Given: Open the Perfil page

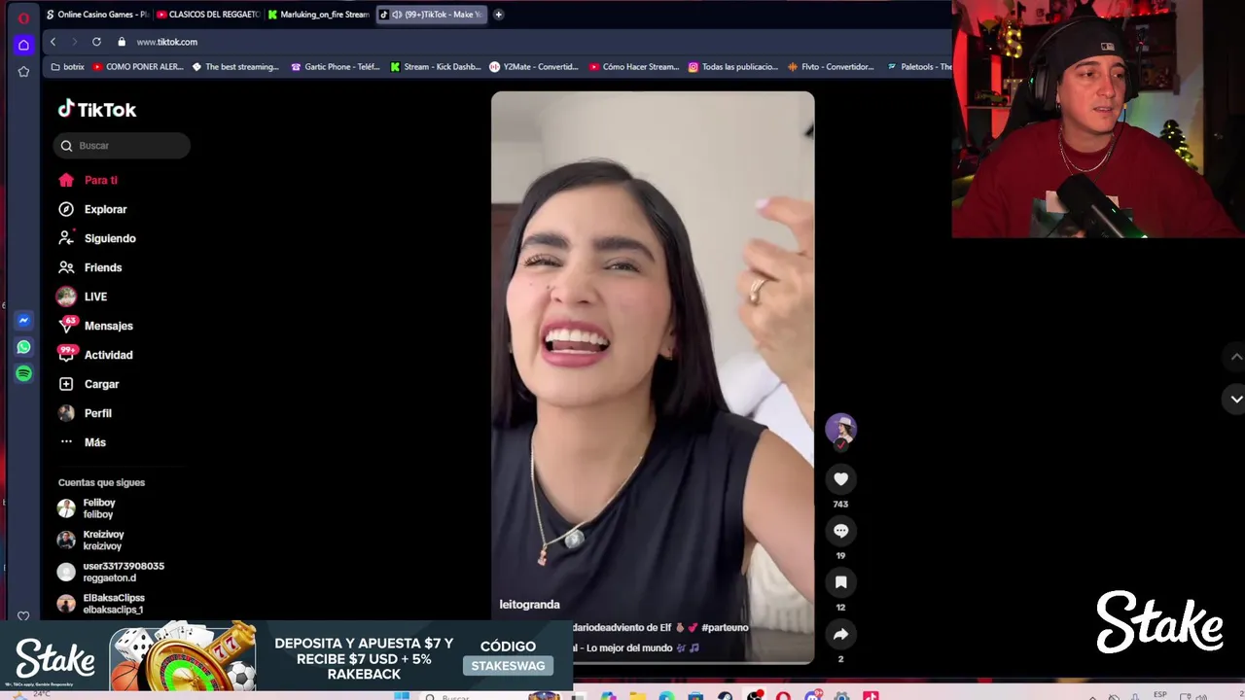Looking at the screenshot, I should (85, 413).
